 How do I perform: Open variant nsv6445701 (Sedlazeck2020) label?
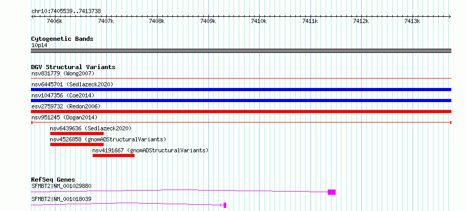click(x=72, y=84)
